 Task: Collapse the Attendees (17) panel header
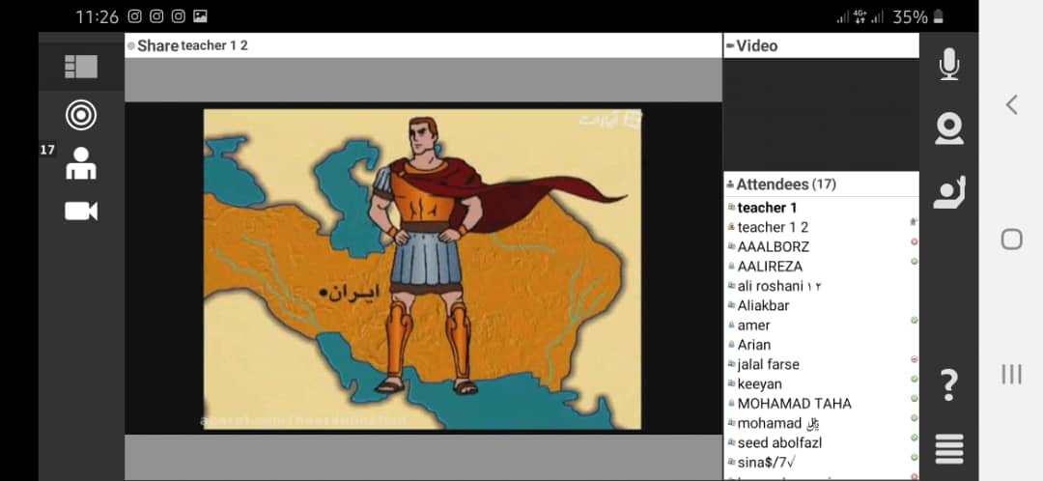(x=821, y=184)
